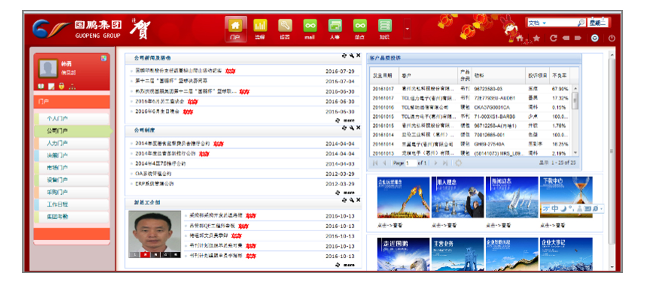The height and width of the screenshot is (283, 645).
Task: Click the 不良率 column header in the complaints table
Action: tap(559, 75)
